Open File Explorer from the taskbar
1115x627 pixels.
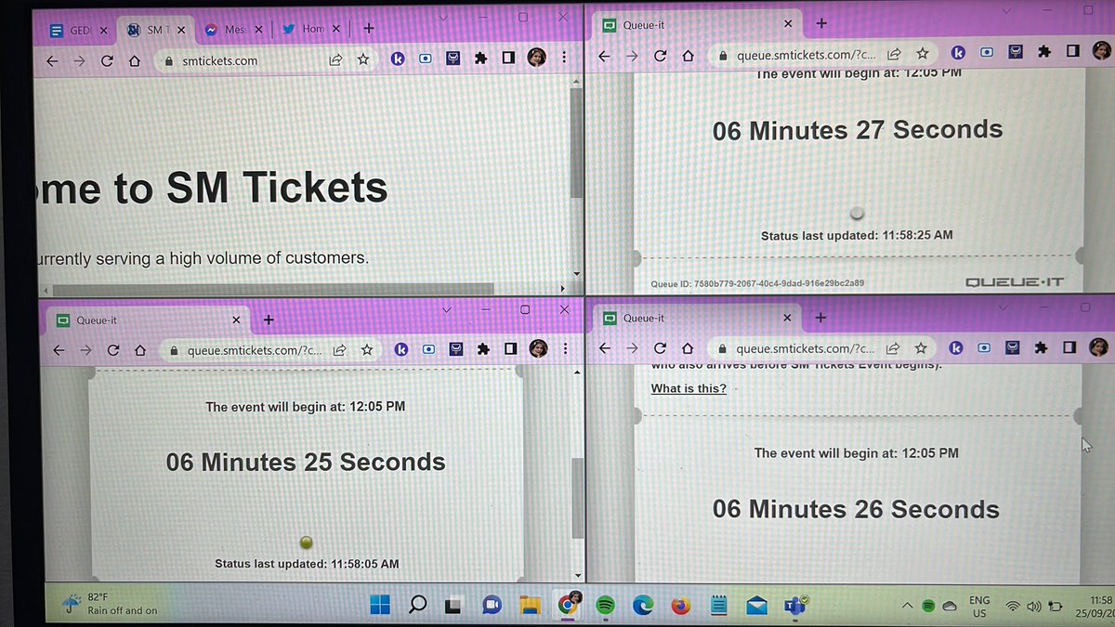pyautogui.click(x=530, y=607)
